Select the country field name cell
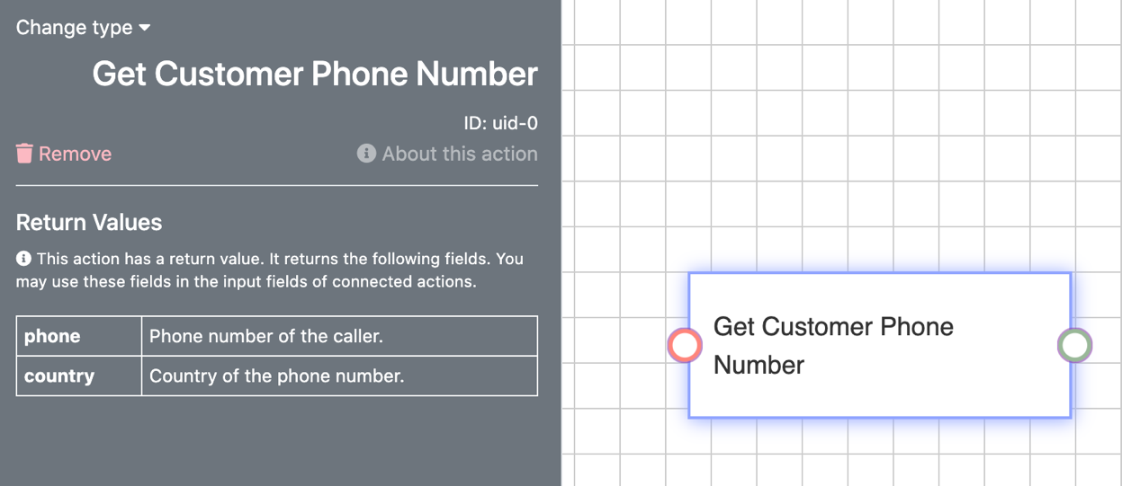 tap(79, 376)
